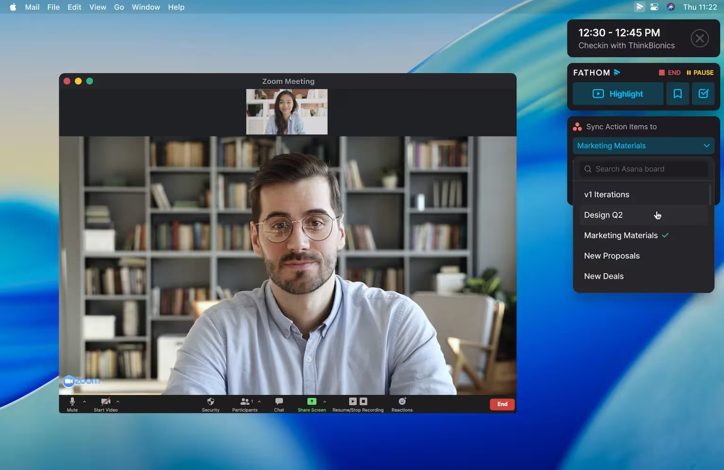The height and width of the screenshot is (470, 724).
Task: Click the board list scrollbar
Action: 710,194
